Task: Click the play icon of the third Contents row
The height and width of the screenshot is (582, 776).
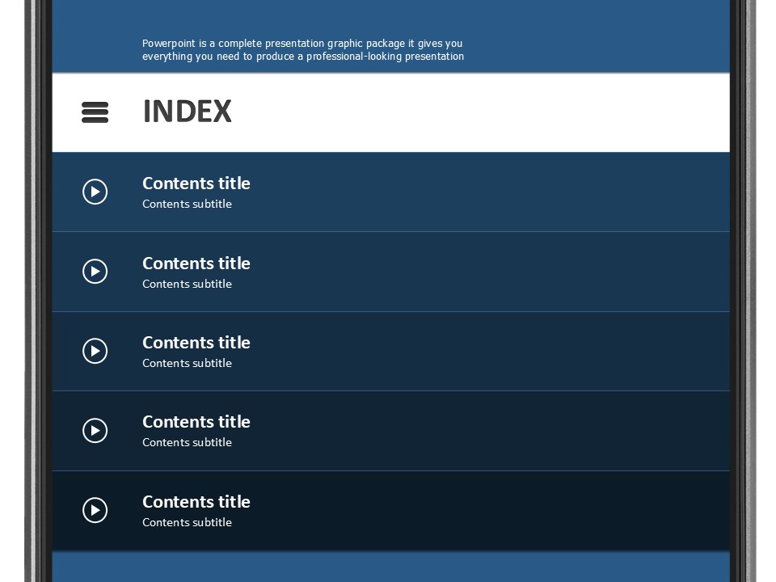Action: 95,351
